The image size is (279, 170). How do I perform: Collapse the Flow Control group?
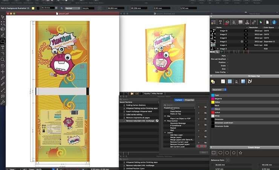(x=165, y=121)
